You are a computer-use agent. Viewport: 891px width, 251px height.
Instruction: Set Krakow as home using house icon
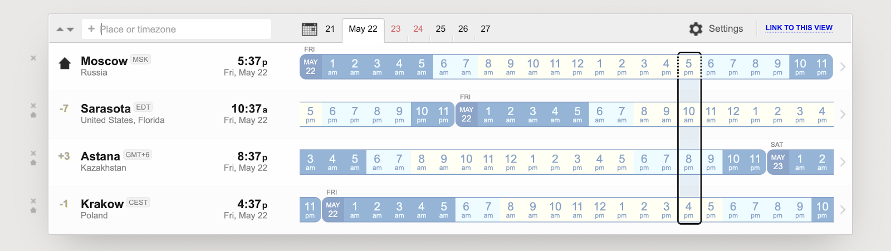[33, 210]
